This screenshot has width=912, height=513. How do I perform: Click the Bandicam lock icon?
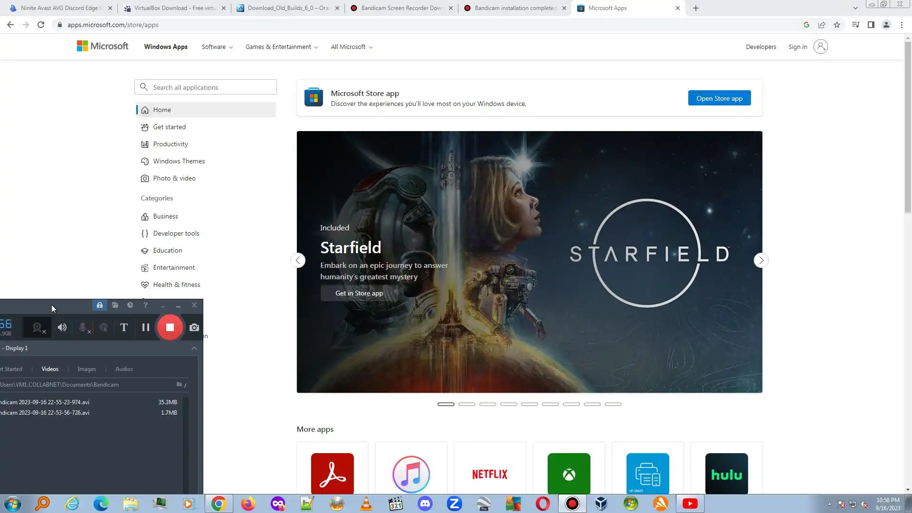(x=100, y=305)
